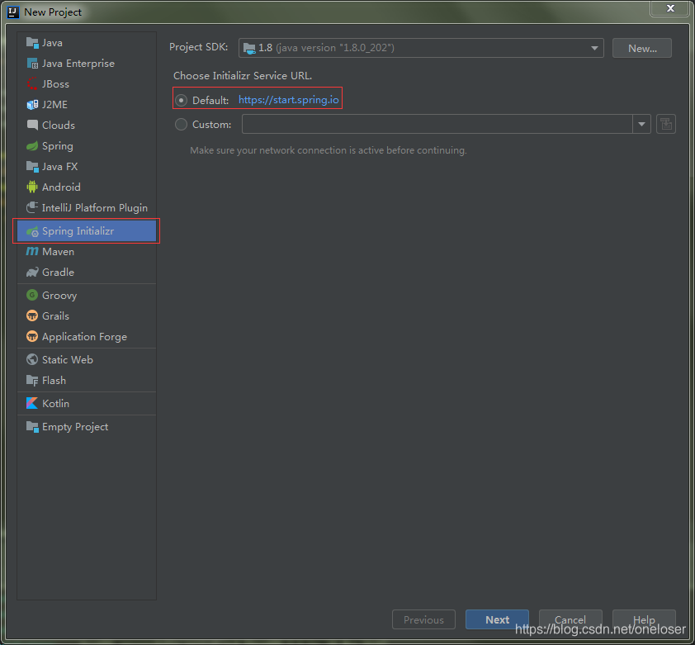This screenshot has height=645, width=695.
Task: Choose Spring Initializr project type
Action: tap(87, 231)
